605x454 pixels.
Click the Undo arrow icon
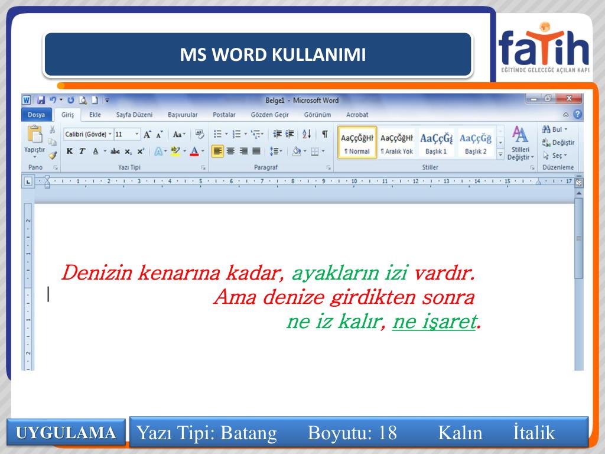pos(53,100)
